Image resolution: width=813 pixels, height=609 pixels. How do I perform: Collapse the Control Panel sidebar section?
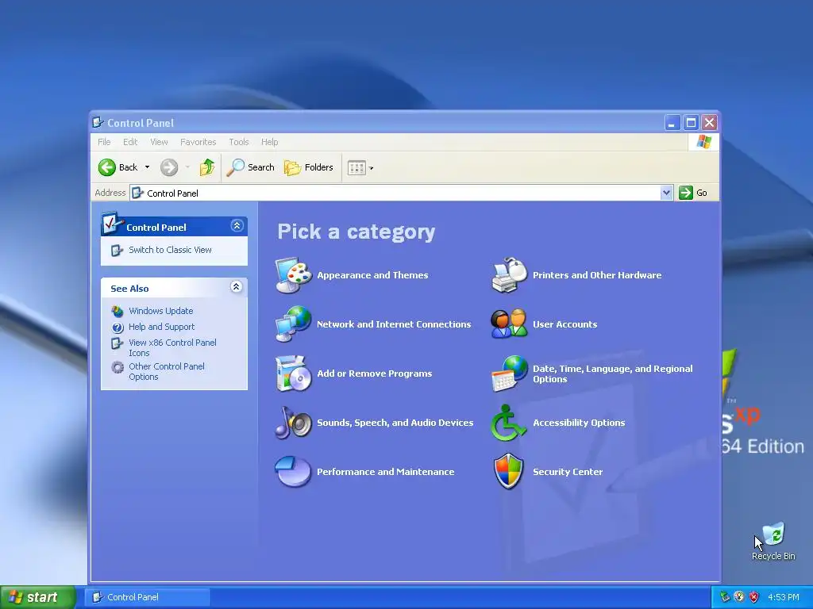point(237,226)
